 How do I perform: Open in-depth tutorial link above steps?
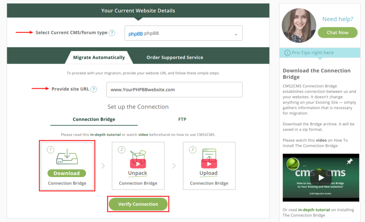(x=105, y=135)
